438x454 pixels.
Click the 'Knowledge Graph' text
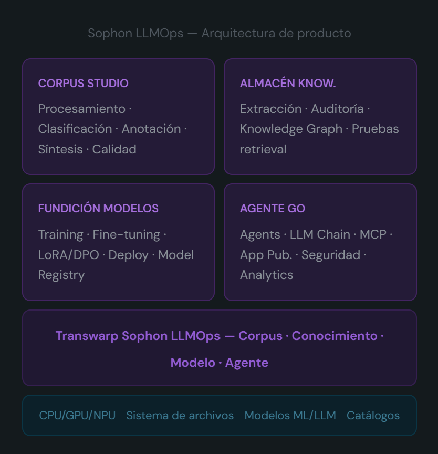tap(291, 129)
